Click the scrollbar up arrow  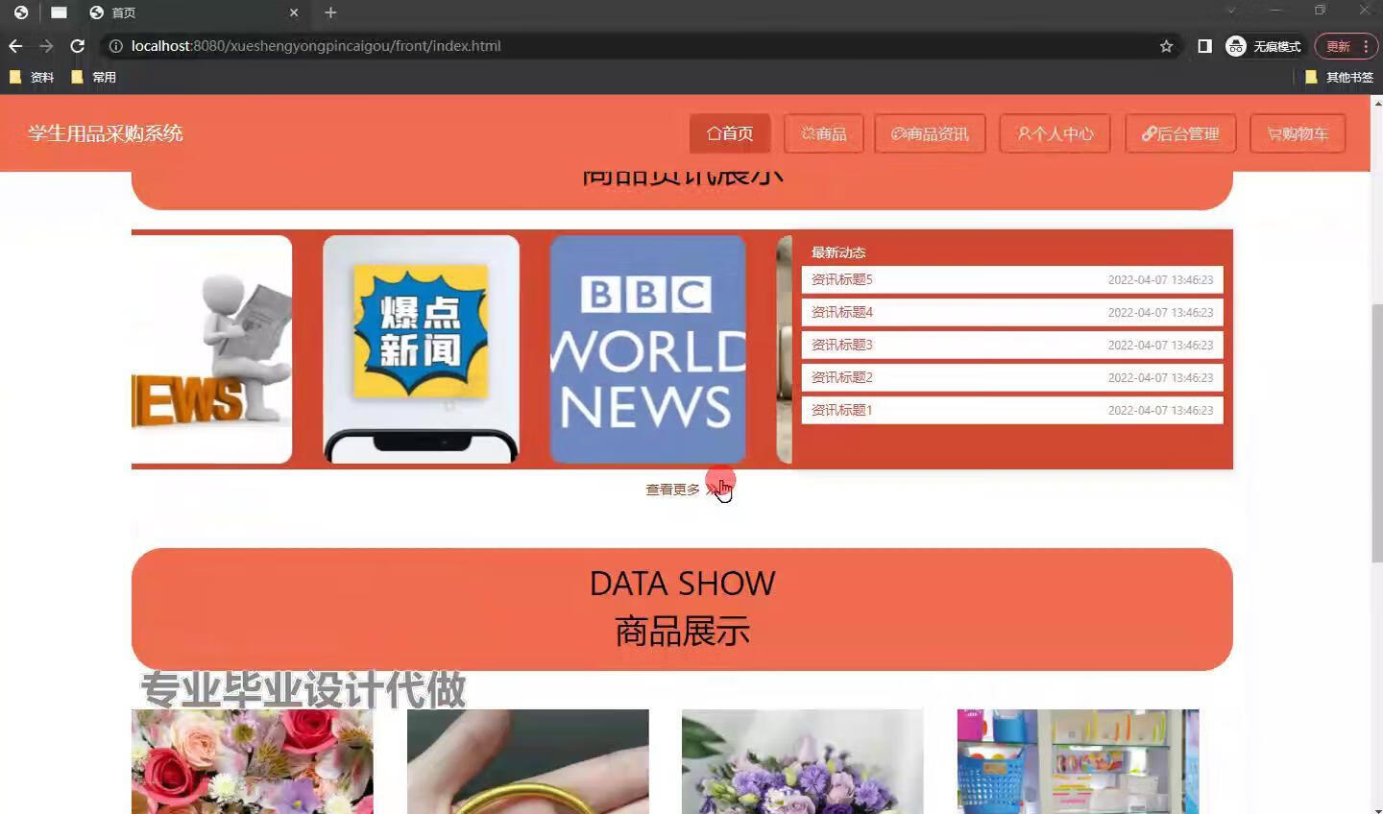tap(1376, 101)
